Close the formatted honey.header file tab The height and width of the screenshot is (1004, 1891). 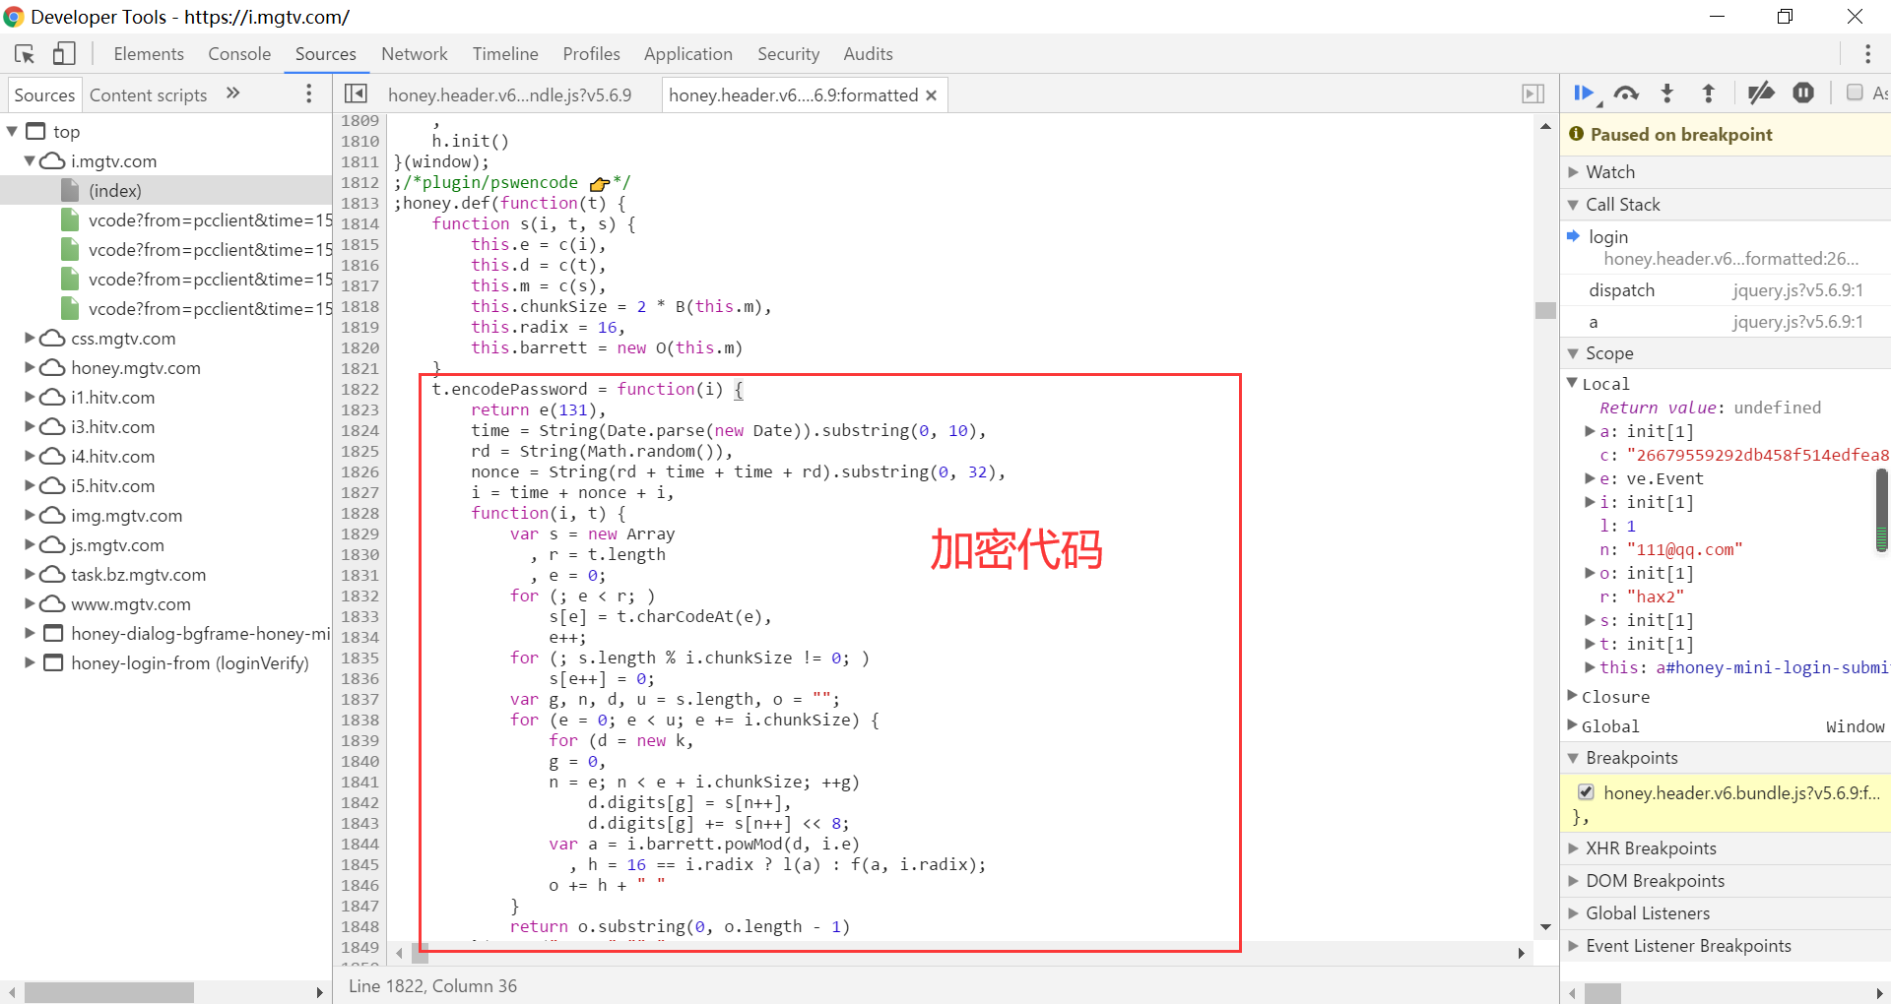click(x=931, y=95)
